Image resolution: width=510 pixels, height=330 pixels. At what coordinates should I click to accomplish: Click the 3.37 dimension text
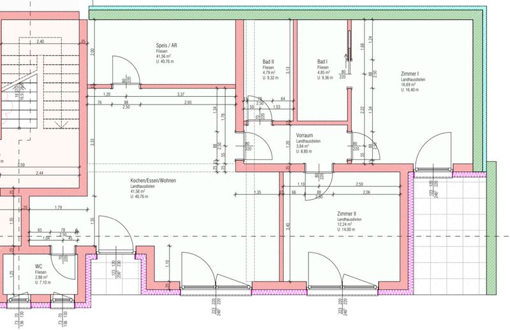180,94
